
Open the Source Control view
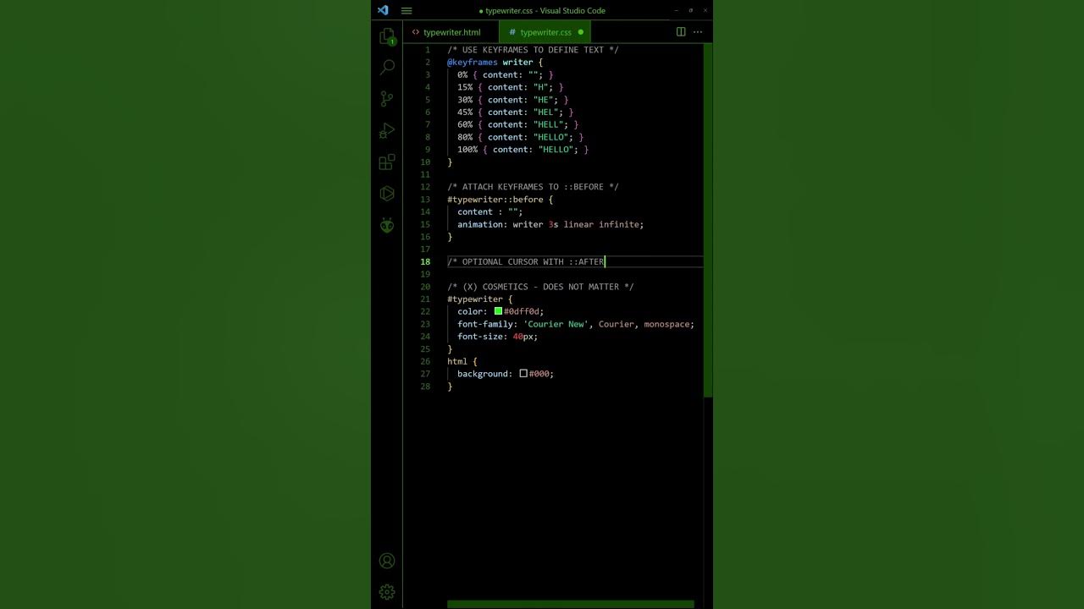(387, 98)
